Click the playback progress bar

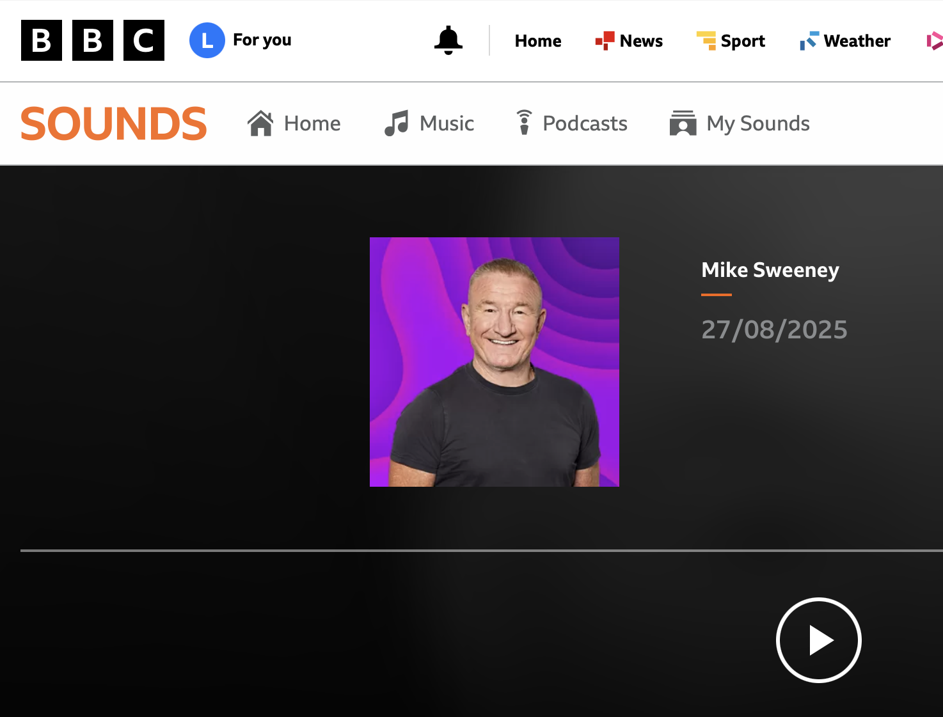click(481, 550)
